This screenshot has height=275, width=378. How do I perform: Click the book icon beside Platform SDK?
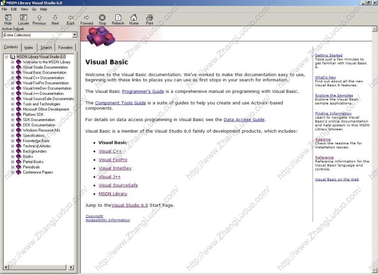19,115
